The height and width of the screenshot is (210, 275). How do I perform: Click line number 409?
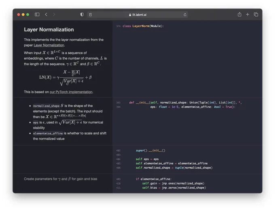click(118, 179)
